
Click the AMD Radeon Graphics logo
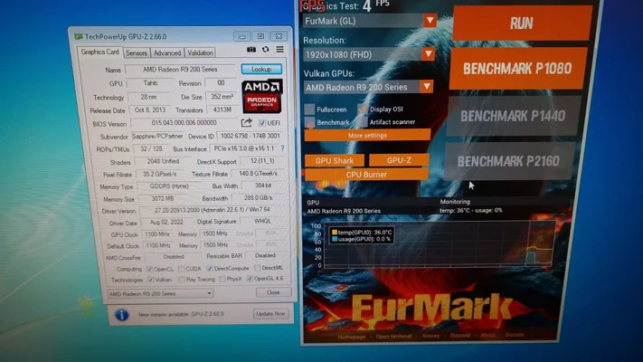[x=261, y=96]
